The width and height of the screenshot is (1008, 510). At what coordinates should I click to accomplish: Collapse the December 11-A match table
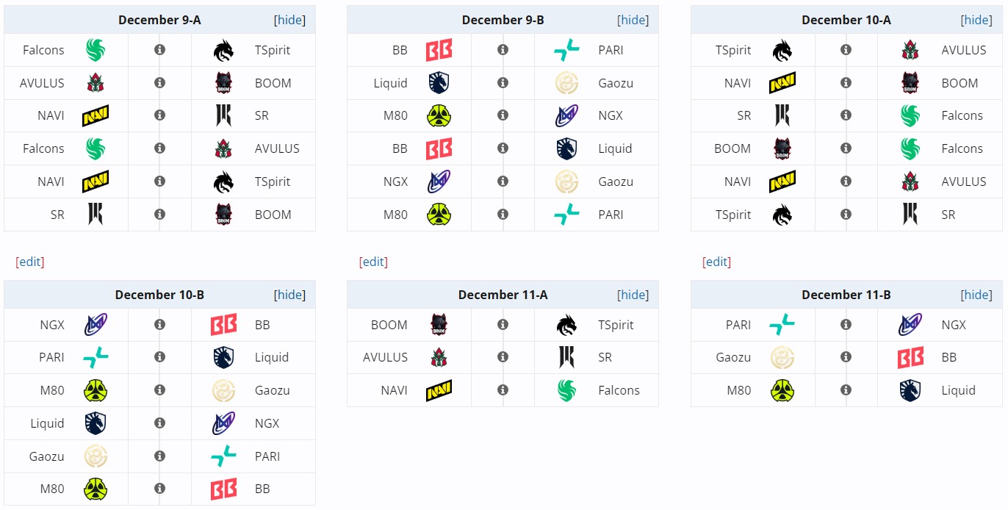(x=633, y=295)
